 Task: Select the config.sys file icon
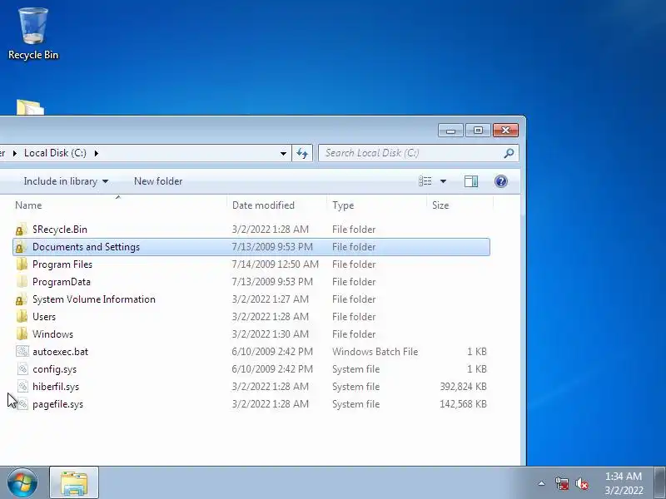tap(22, 369)
